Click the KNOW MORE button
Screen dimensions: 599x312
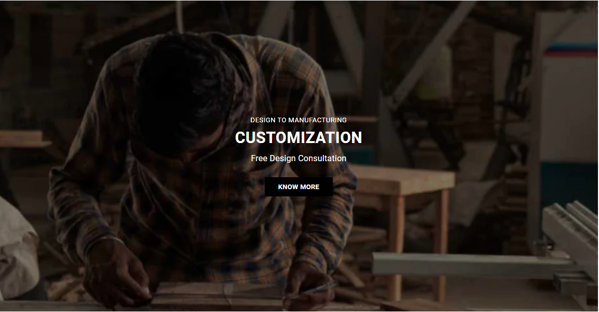298,187
